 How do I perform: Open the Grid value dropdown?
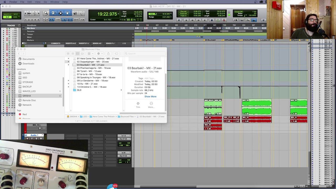[x=171, y=14]
